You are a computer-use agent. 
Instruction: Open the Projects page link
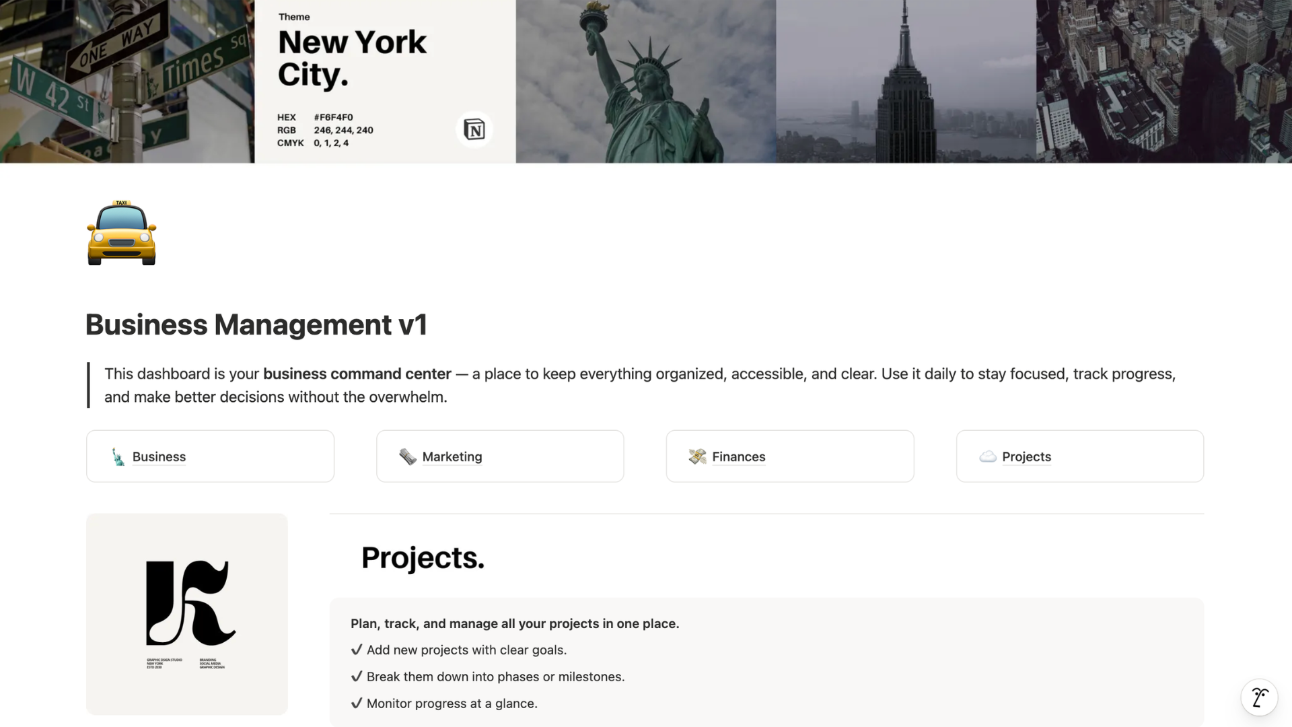[x=1026, y=457]
